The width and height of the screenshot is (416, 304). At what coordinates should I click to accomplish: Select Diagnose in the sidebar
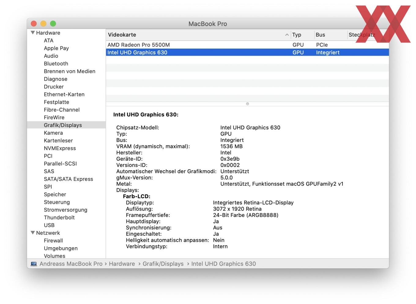click(x=55, y=79)
